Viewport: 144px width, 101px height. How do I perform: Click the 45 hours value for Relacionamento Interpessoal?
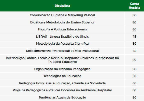point(134,51)
